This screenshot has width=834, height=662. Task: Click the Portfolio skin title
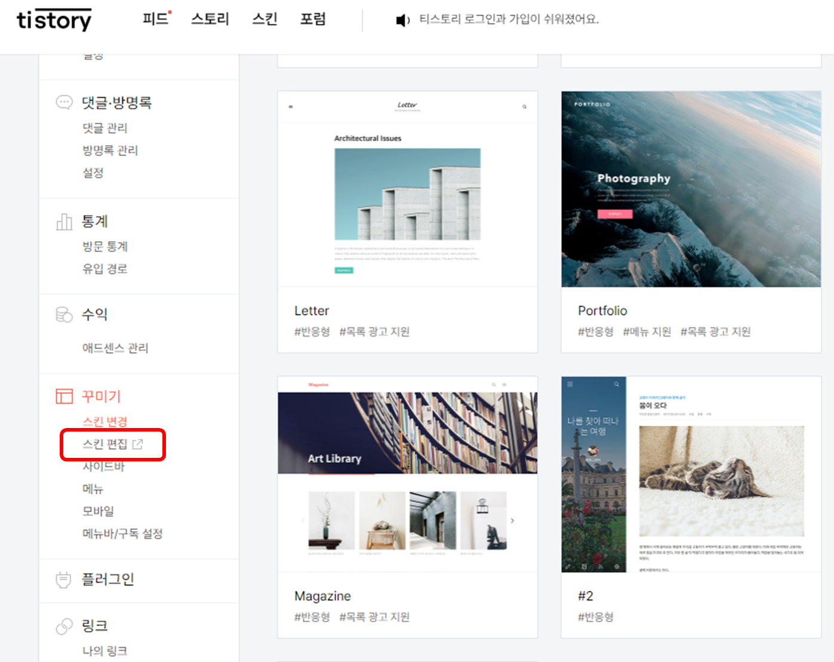pyautogui.click(x=602, y=311)
